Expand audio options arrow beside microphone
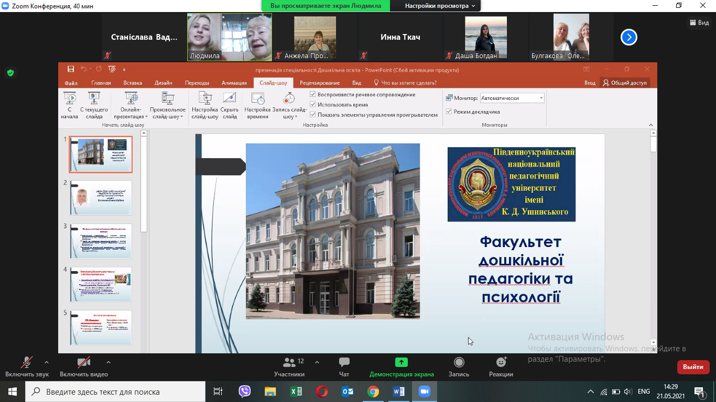Screen dimensions: 716x402 (47, 362)
